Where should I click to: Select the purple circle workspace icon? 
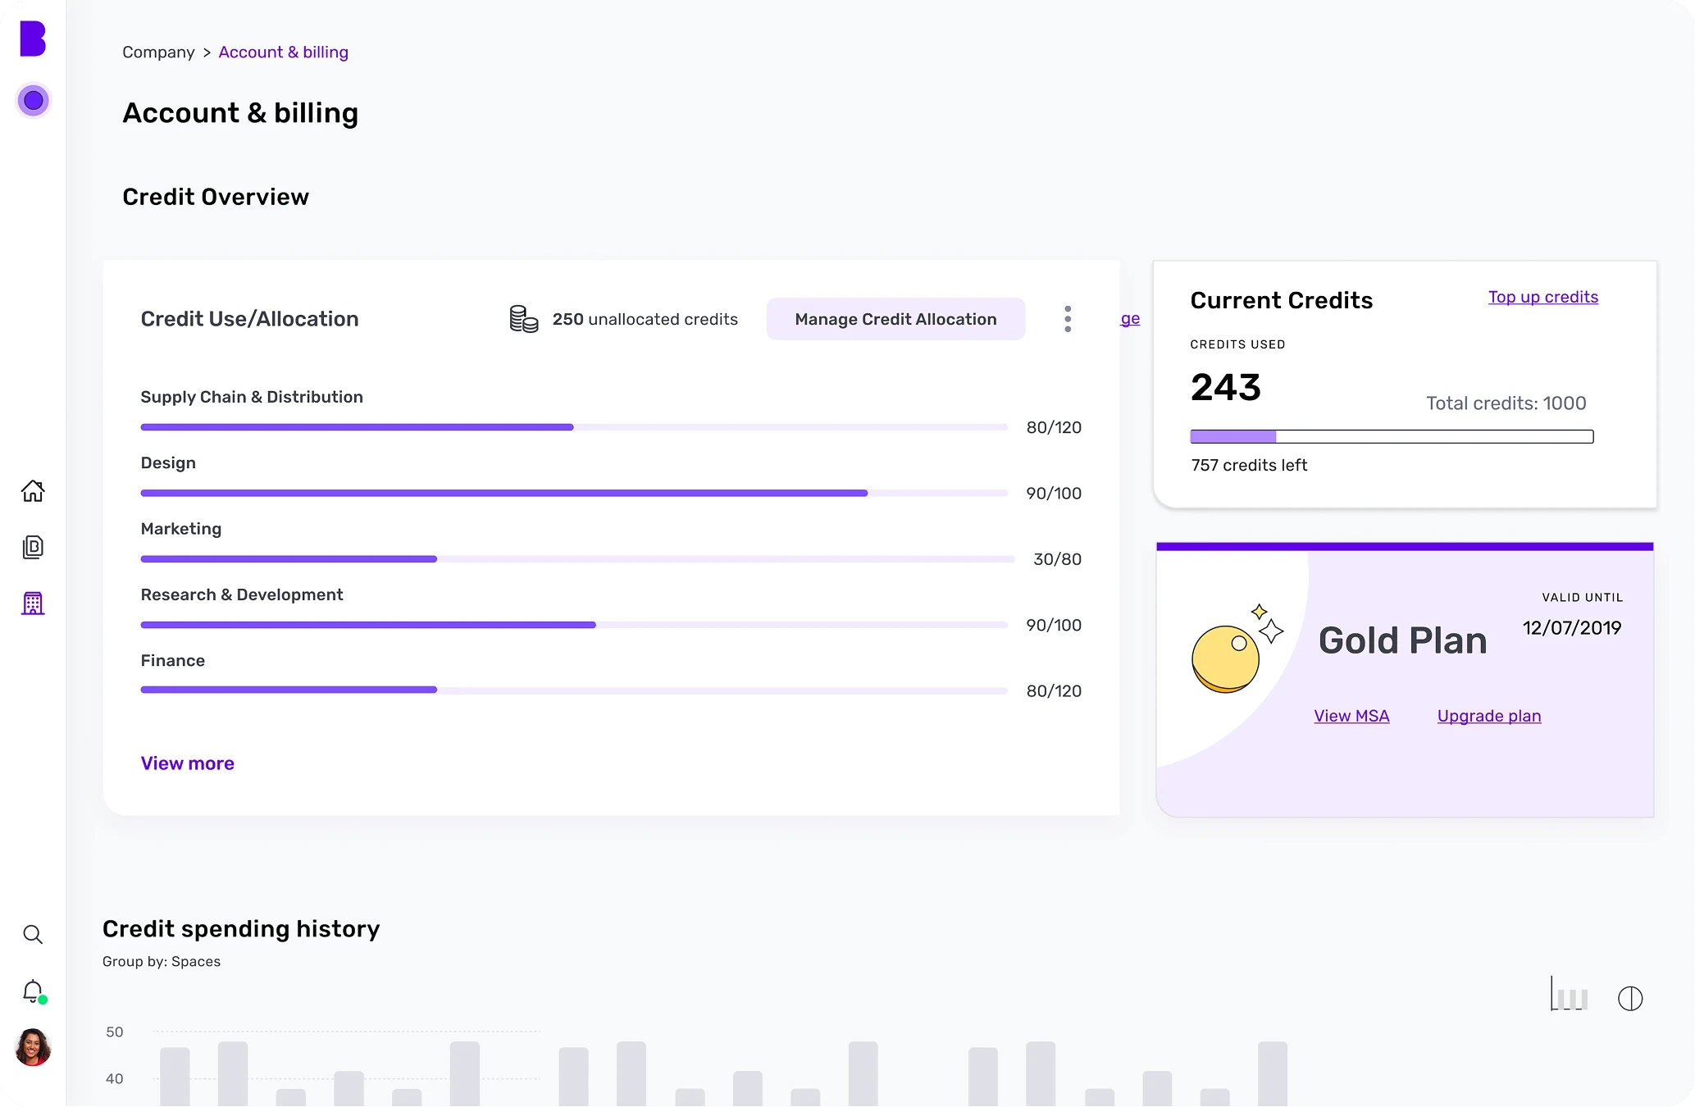tap(34, 101)
